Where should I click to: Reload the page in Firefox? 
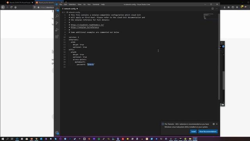tap(11, 7)
